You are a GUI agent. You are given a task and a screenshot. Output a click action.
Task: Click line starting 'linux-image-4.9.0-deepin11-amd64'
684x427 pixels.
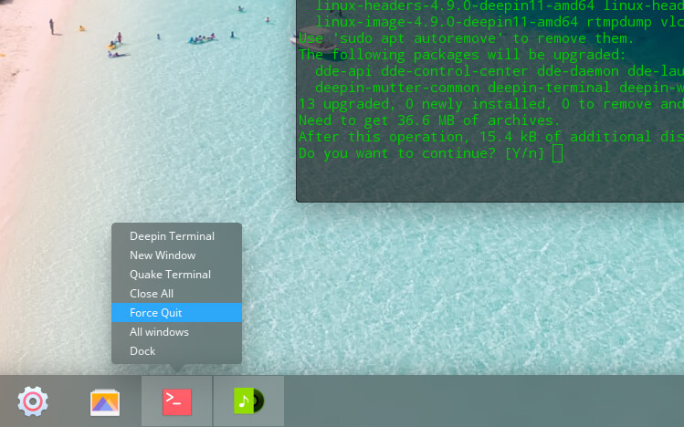[500, 22]
